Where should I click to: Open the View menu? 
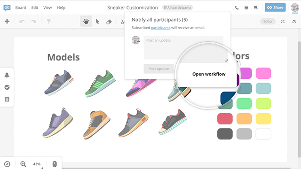pos(48,8)
